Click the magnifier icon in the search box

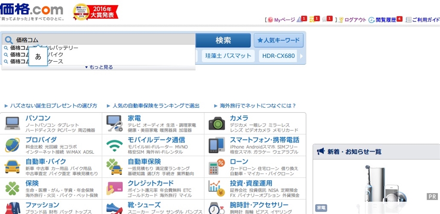[9, 40]
